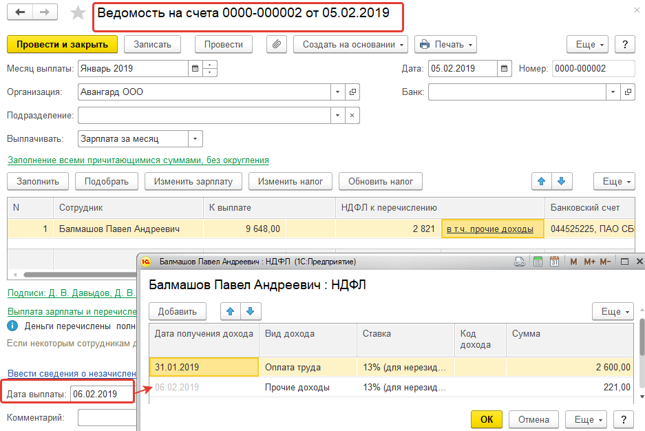Expand the Банк dropdown list
Viewport: 645px width, 431px height.
tap(613, 92)
